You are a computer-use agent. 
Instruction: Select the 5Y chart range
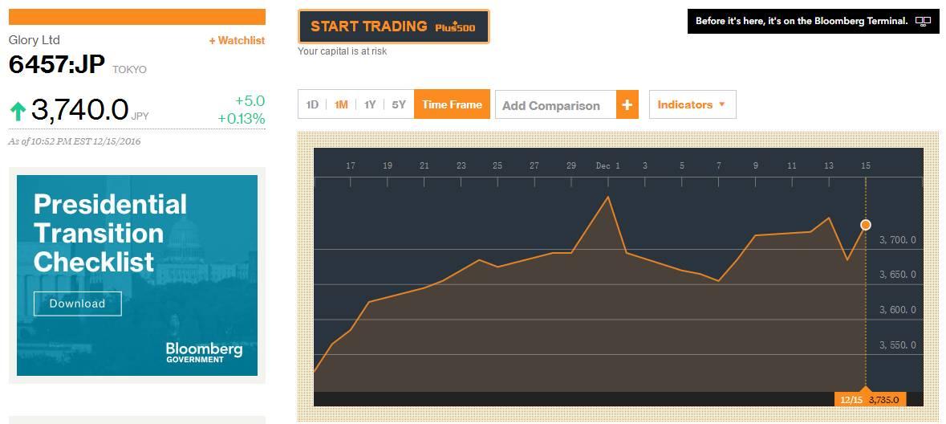tap(399, 104)
